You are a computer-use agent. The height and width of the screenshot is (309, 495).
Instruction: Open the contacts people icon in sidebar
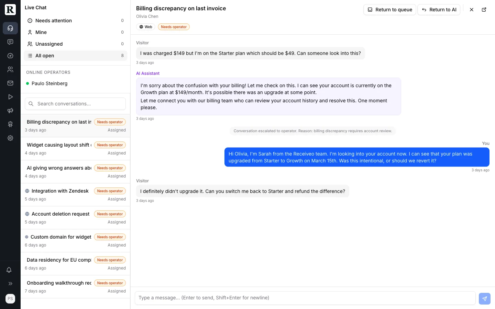(x=10, y=69)
